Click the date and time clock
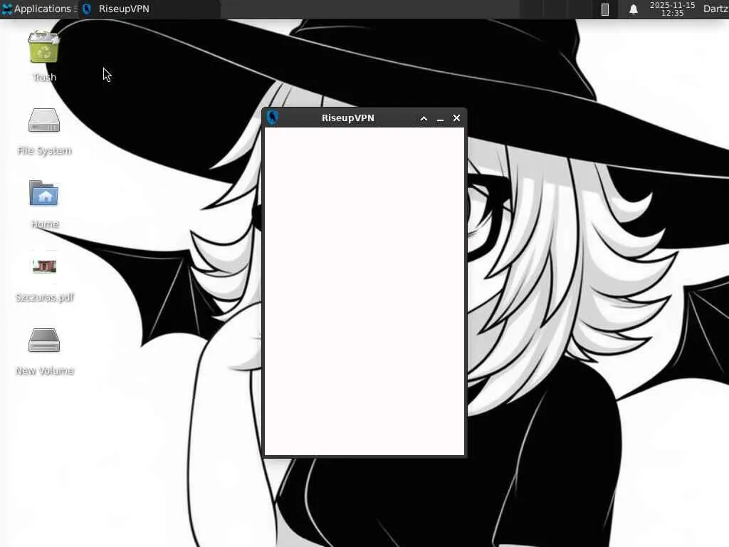 672,9
